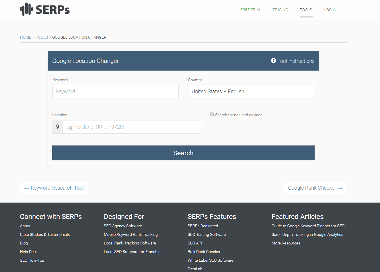Open Case Studies & Testimonials link

point(45,234)
